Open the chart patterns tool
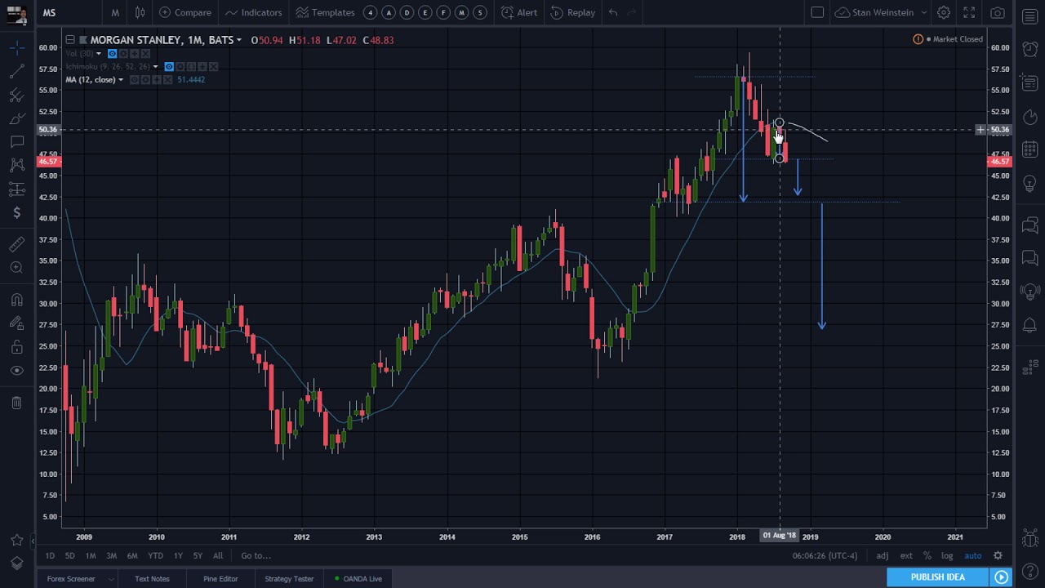The width and height of the screenshot is (1045, 588). point(16,166)
